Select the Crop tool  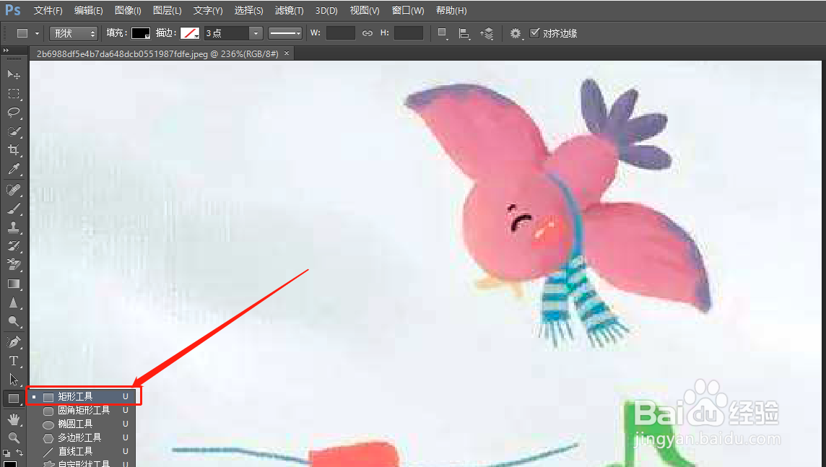coord(14,150)
